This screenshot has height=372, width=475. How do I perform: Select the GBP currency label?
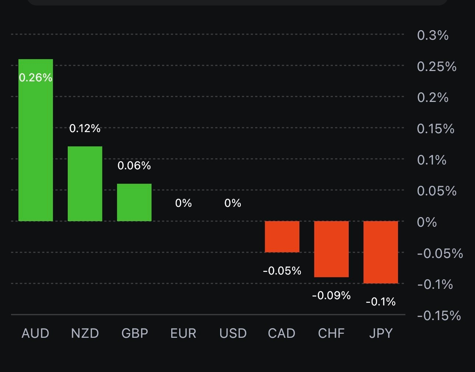tap(134, 333)
